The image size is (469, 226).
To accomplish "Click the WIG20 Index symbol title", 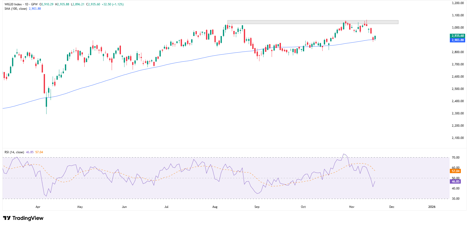I will coord(13,4).
